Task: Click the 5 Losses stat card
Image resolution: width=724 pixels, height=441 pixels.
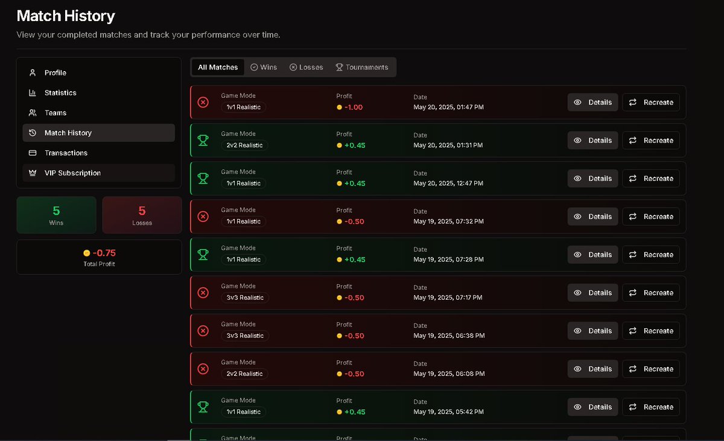Action: coord(142,215)
